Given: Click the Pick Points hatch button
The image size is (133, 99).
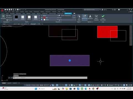Looking at the screenshot, I should tap(3, 17).
